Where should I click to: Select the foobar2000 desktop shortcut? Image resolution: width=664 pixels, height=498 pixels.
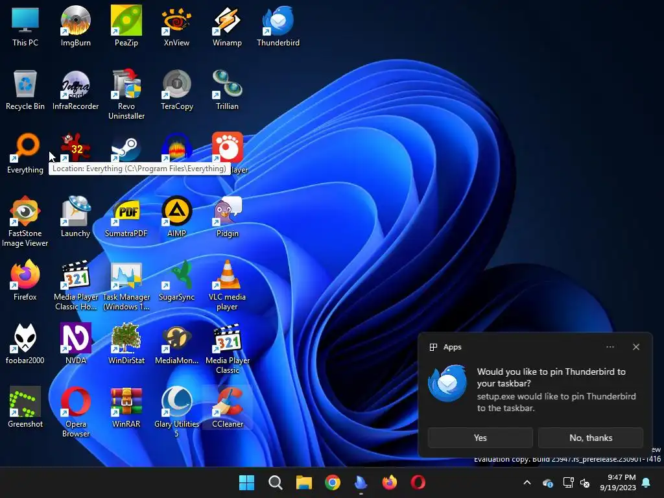tap(25, 344)
